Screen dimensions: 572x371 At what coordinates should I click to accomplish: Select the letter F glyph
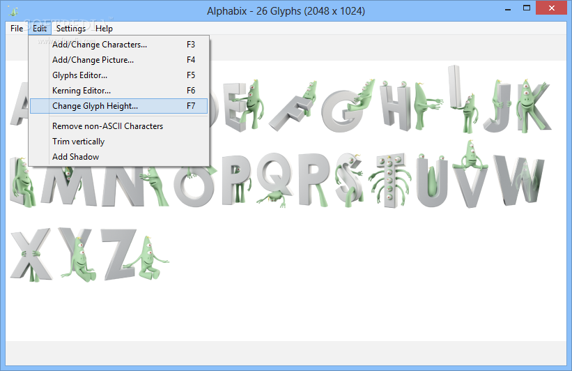pyautogui.click(x=293, y=107)
